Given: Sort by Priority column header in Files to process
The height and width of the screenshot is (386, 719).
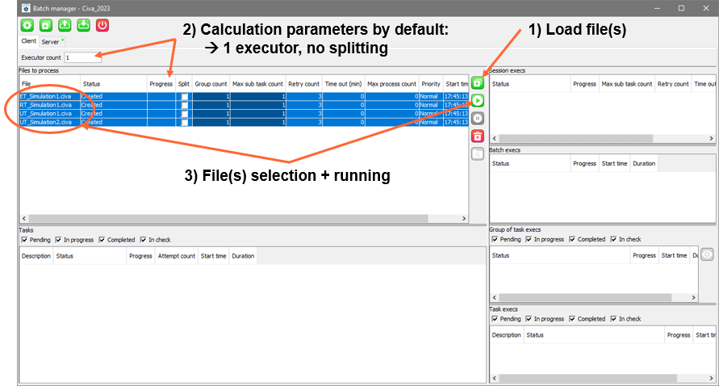Looking at the screenshot, I should pyautogui.click(x=429, y=84).
